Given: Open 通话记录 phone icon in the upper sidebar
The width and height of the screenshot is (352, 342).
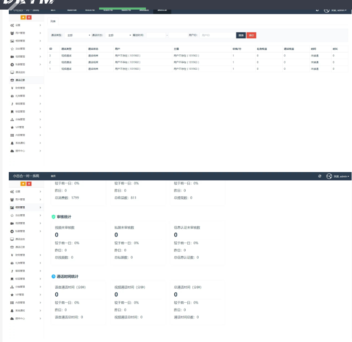Looking at the screenshot, I should (x=12, y=80).
